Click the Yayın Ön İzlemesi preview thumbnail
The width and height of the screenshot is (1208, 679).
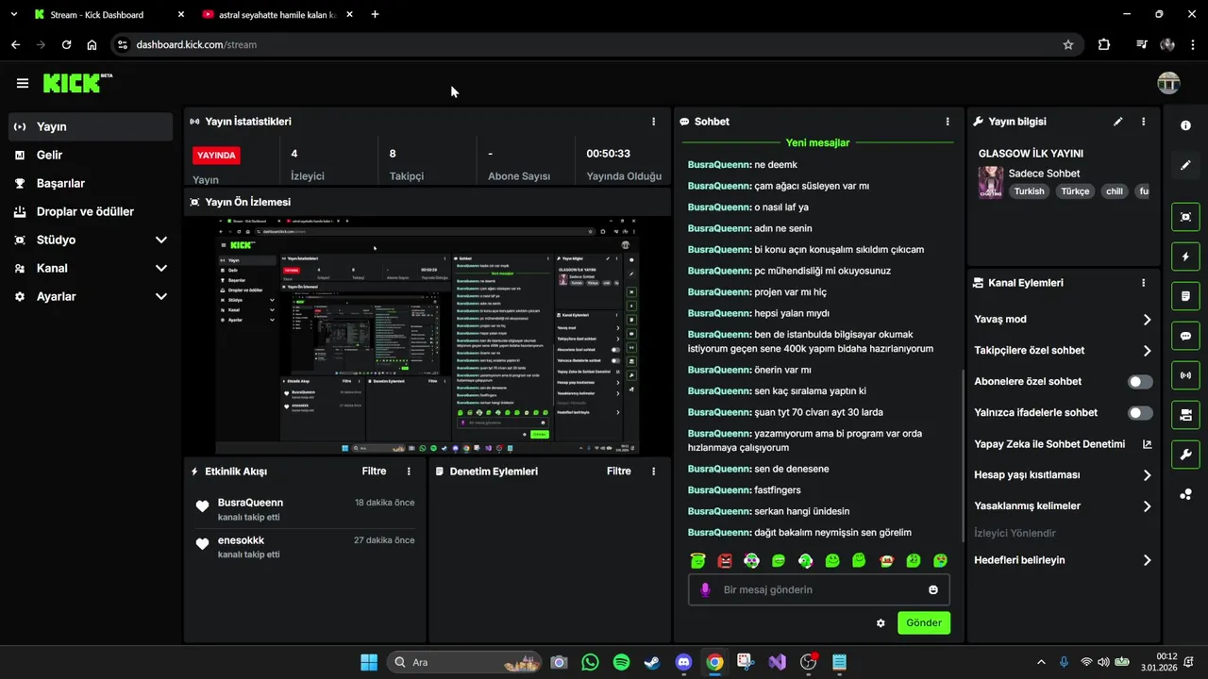point(427,336)
